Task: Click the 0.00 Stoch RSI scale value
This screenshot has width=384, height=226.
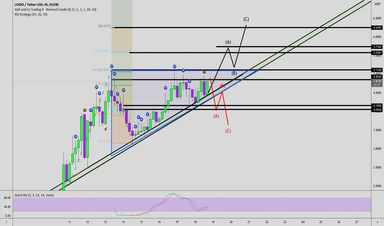Action: (7, 216)
